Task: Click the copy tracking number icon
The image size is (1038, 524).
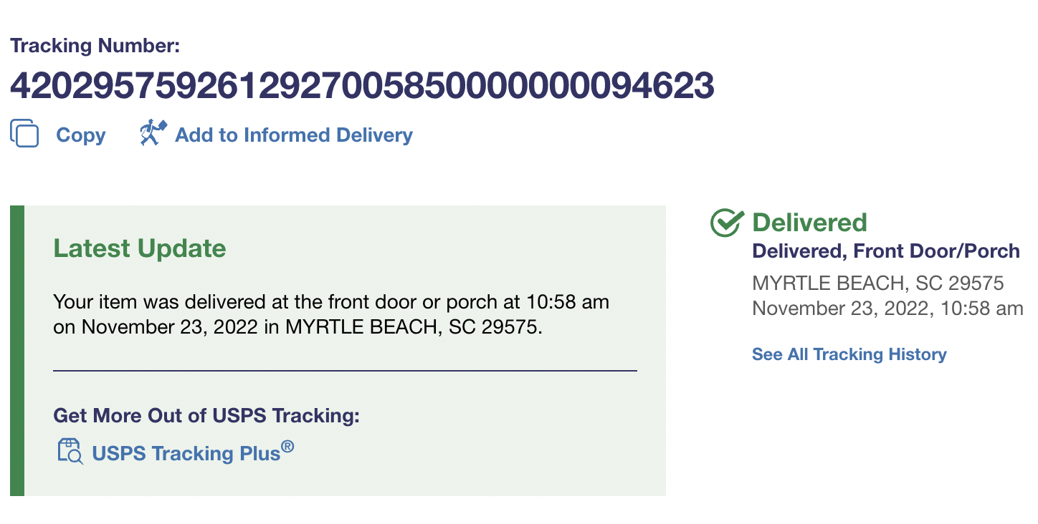Action: [24, 134]
